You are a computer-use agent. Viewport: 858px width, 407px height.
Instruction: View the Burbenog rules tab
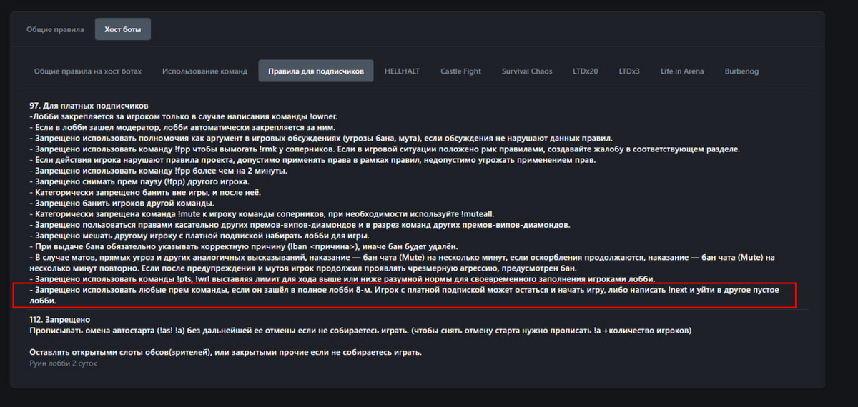(x=741, y=71)
